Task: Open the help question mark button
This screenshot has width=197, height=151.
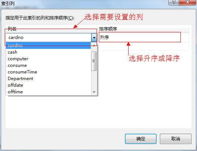Action: (x=174, y=2)
